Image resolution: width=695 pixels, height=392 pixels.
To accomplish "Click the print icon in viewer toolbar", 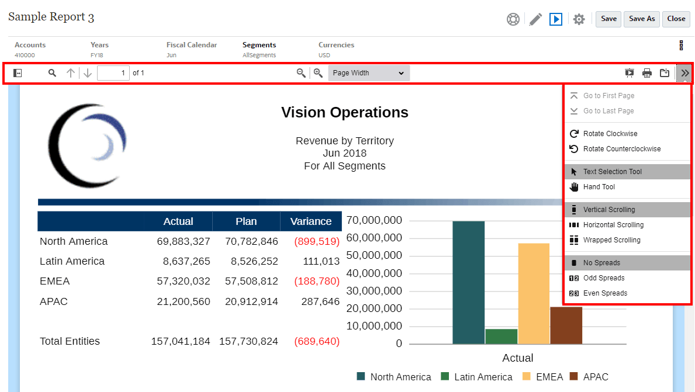I will pos(647,73).
